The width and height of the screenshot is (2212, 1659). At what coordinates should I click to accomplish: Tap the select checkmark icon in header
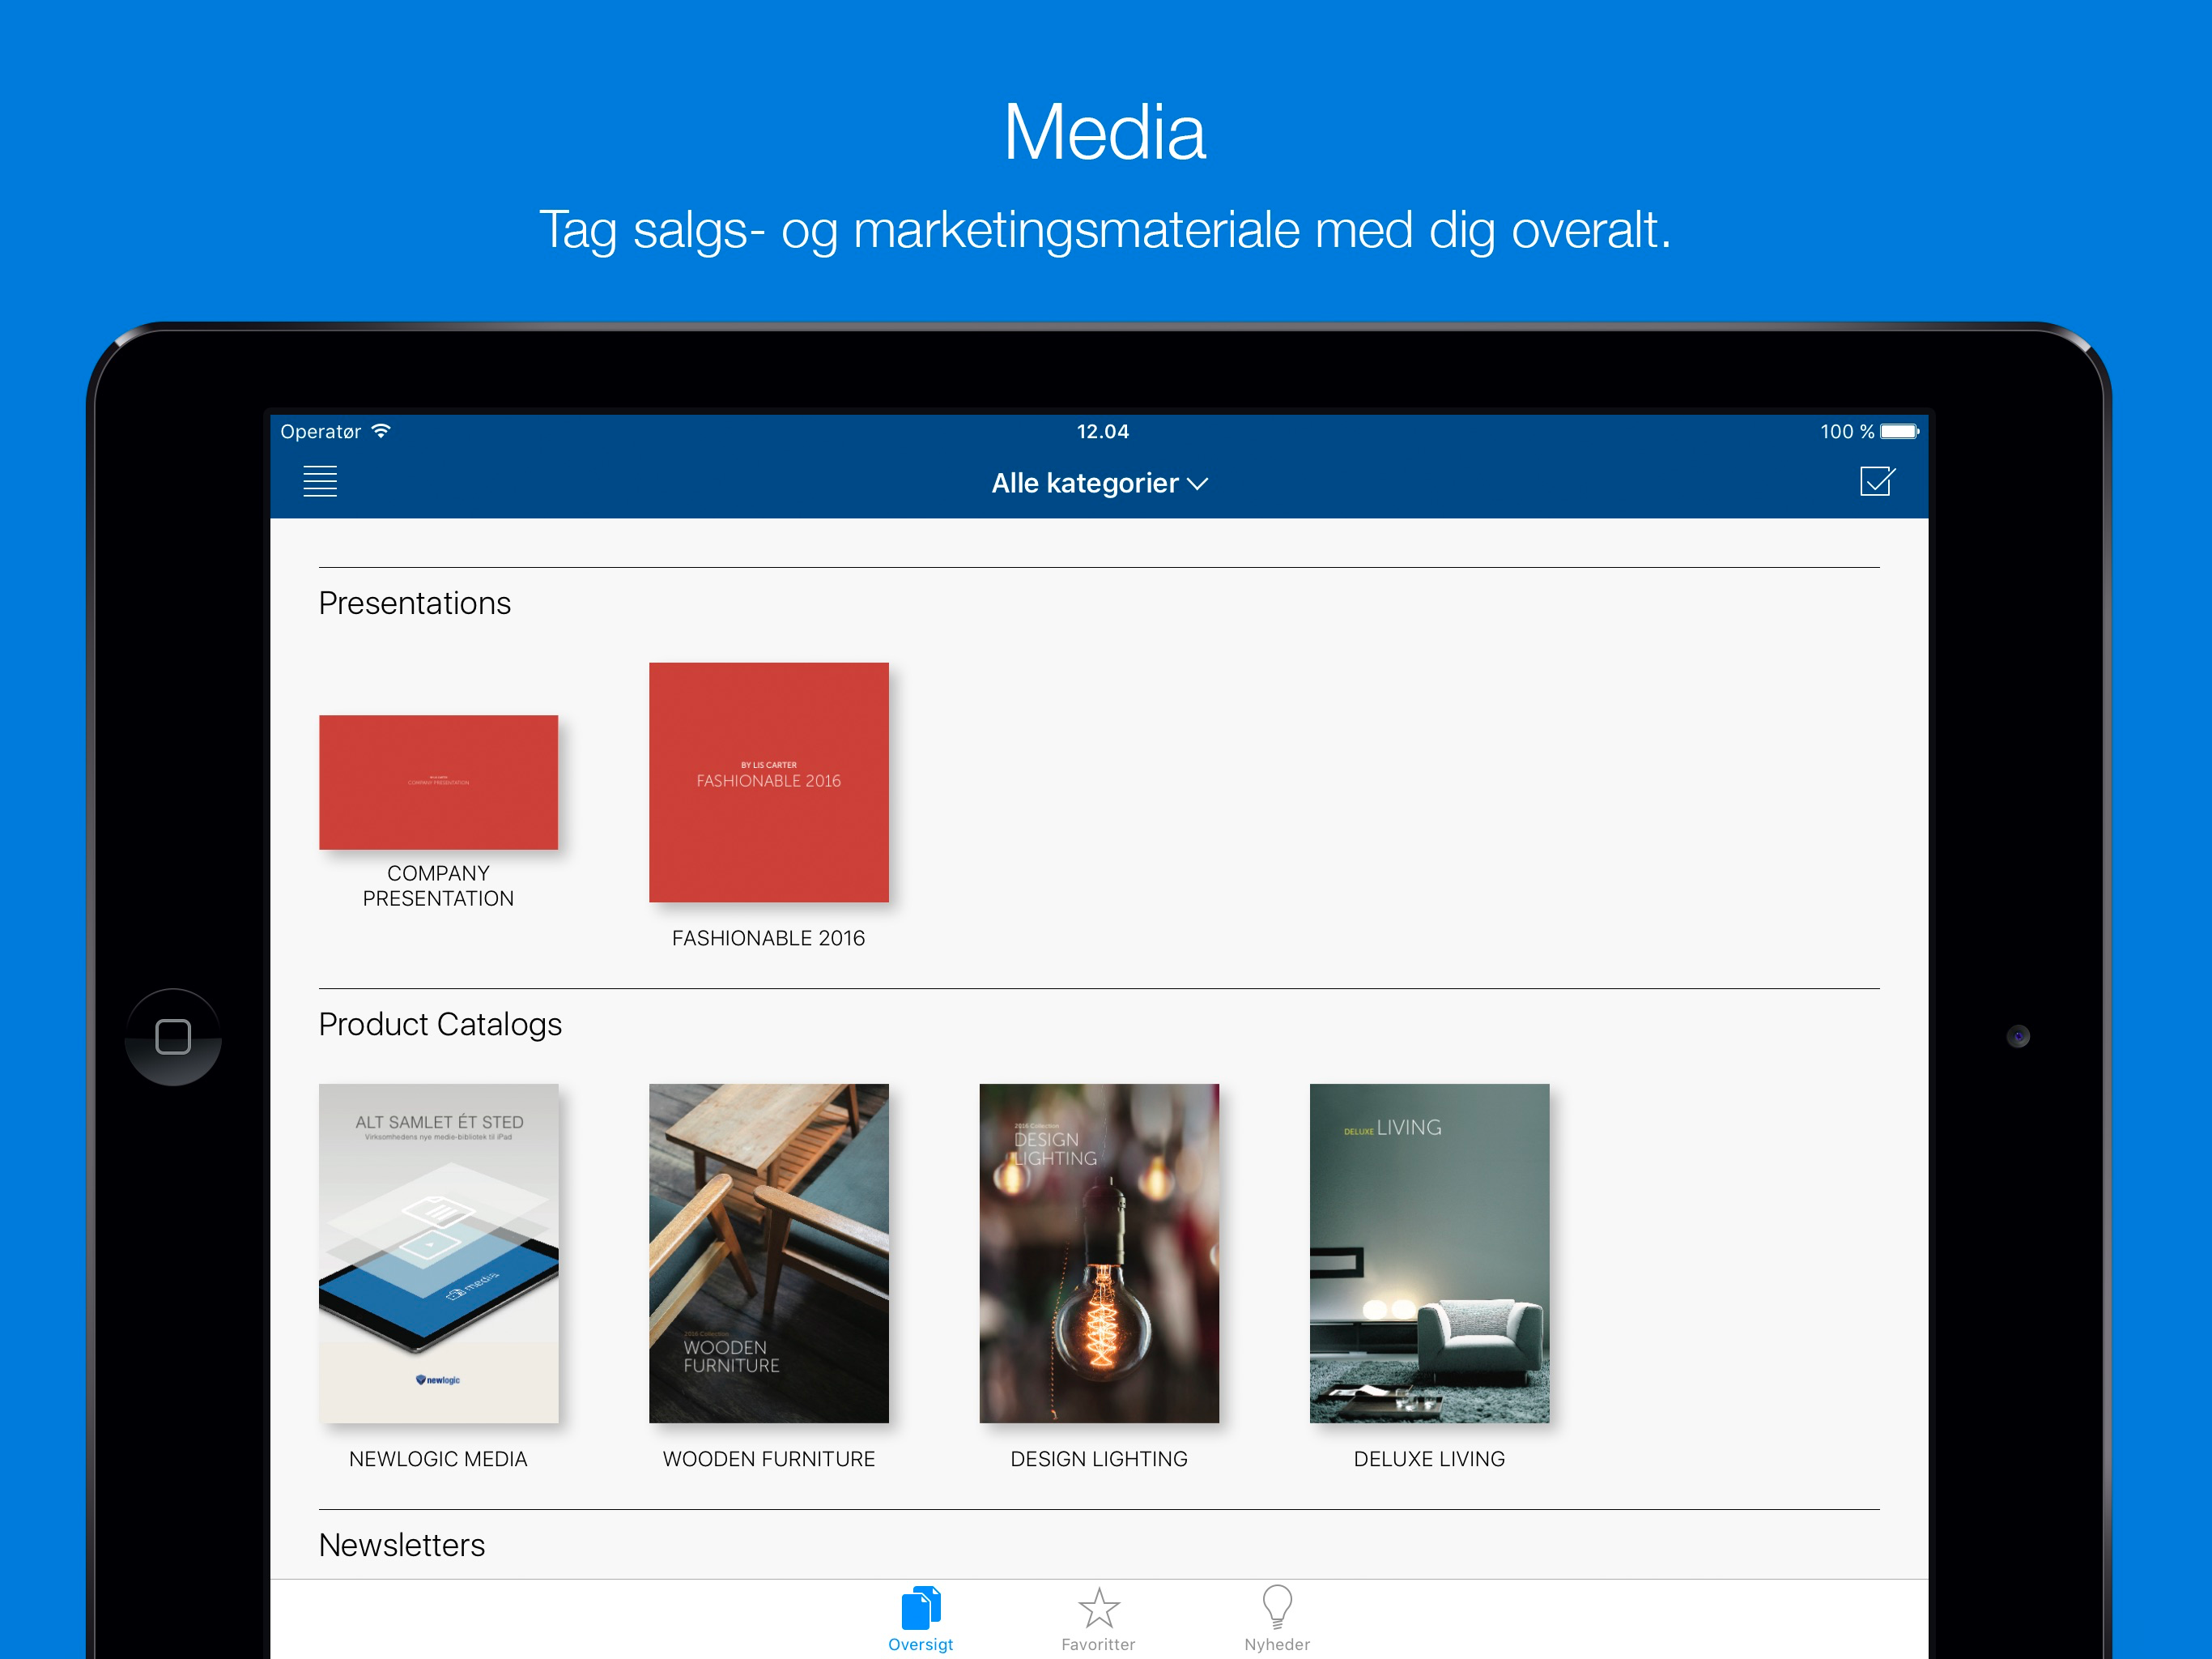coord(1877,481)
